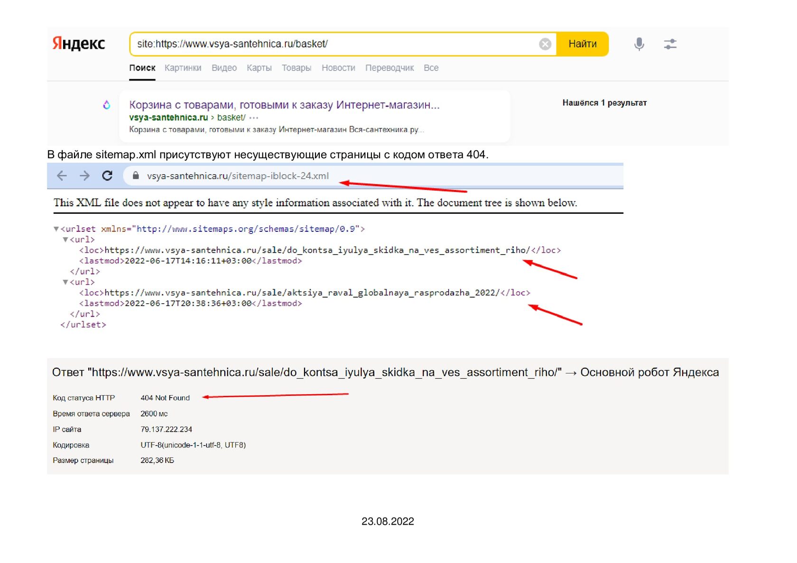This screenshot has width=797, height=563.
Task: Select the Поиск tab
Action: pos(142,68)
